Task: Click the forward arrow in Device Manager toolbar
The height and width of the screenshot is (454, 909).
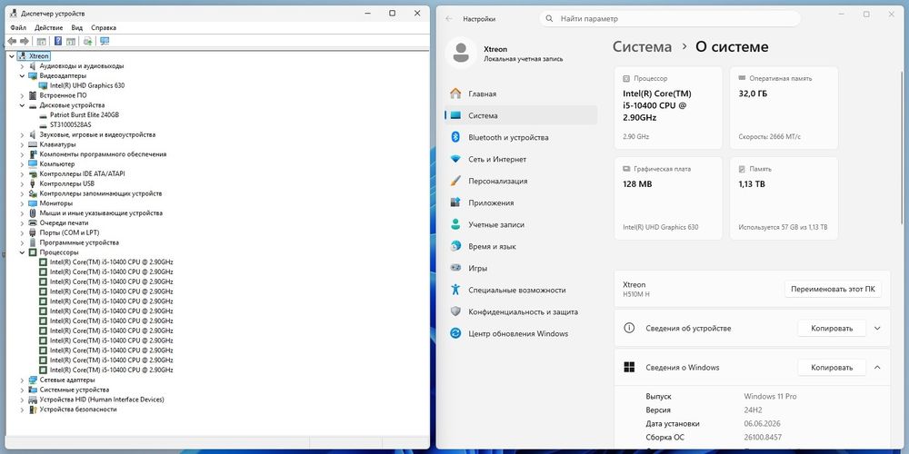Action: coord(25,41)
